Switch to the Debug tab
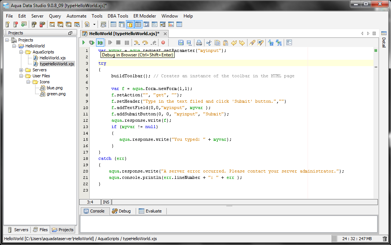Screen dimensions: 391x245 (121, 211)
